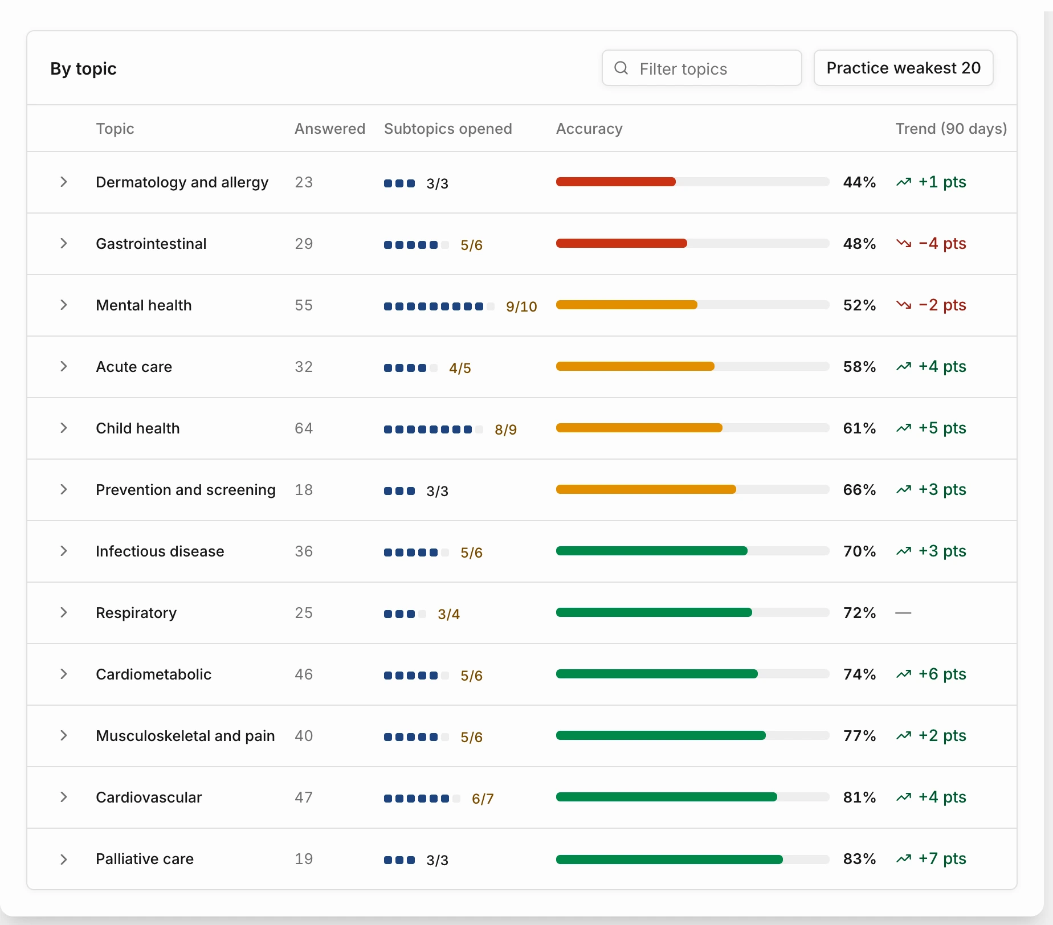Click the Dermatology and allergy accuracy bar

click(692, 182)
